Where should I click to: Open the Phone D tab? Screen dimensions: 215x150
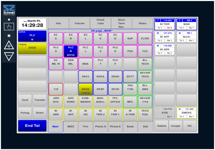point(100,127)
